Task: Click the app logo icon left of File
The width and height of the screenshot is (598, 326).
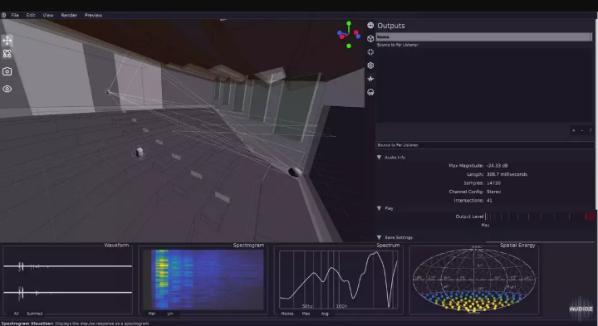Action: click(4, 15)
